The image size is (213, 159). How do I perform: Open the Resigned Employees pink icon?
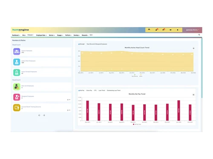click(17, 97)
